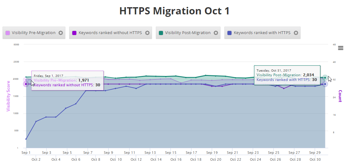Click the Sep 1 purple keyword data point
Viewport: 346px width, 166px height.
[x=26, y=84]
